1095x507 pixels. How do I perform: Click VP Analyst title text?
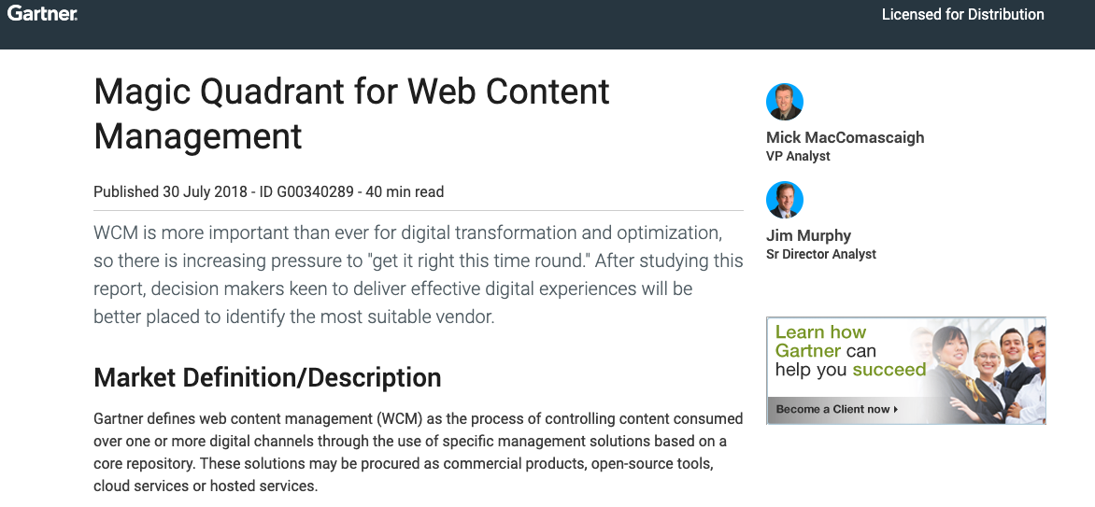click(x=798, y=157)
